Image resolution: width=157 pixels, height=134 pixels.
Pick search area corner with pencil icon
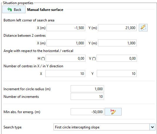tap(143, 28)
